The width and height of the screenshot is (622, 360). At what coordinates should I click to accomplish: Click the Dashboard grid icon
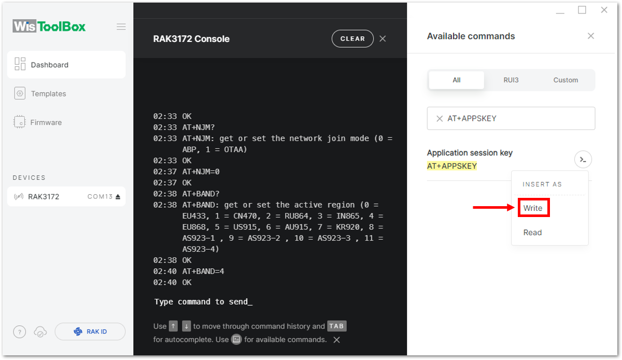pos(20,64)
